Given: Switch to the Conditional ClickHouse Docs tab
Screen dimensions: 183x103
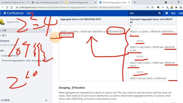Looking at the screenshot, I should (x=13, y=3).
